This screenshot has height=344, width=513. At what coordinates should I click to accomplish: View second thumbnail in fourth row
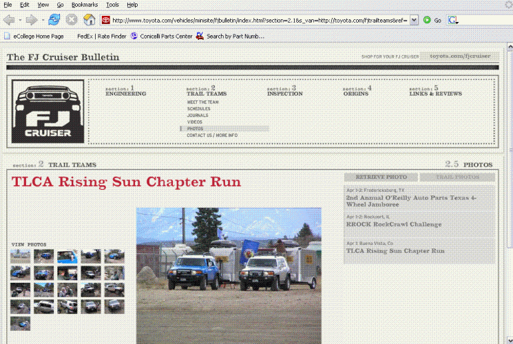click(x=44, y=307)
